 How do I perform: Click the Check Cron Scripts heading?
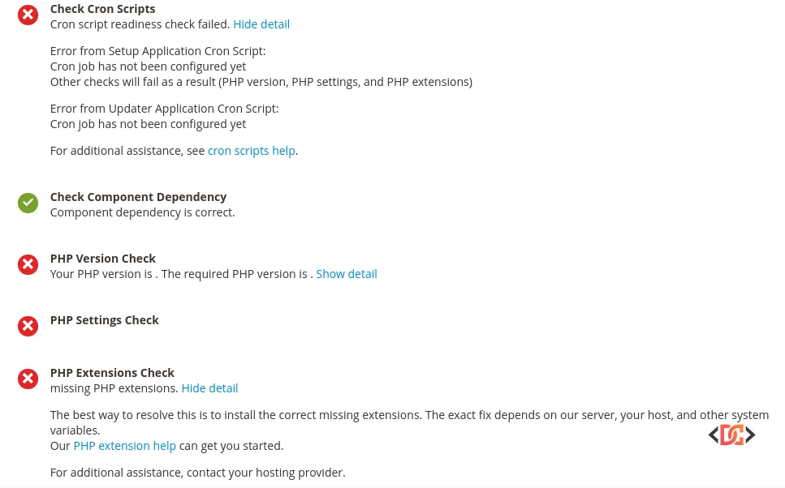102,8
